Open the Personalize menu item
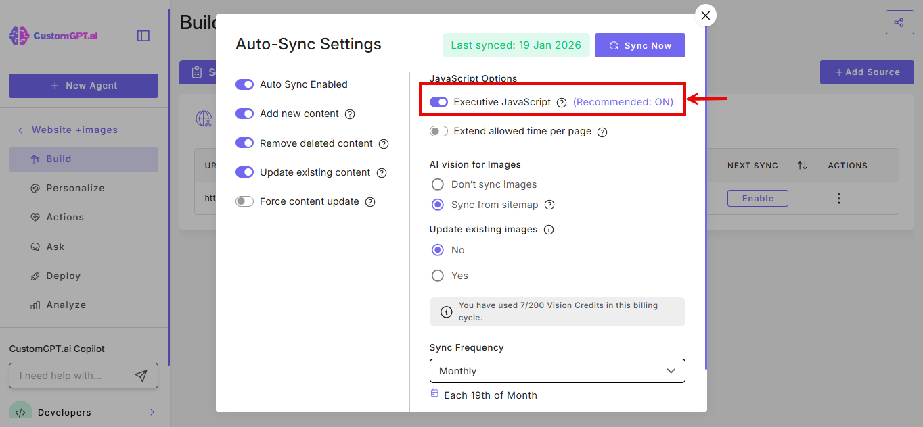The width and height of the screenshot is (923, 427). point(75,188)
